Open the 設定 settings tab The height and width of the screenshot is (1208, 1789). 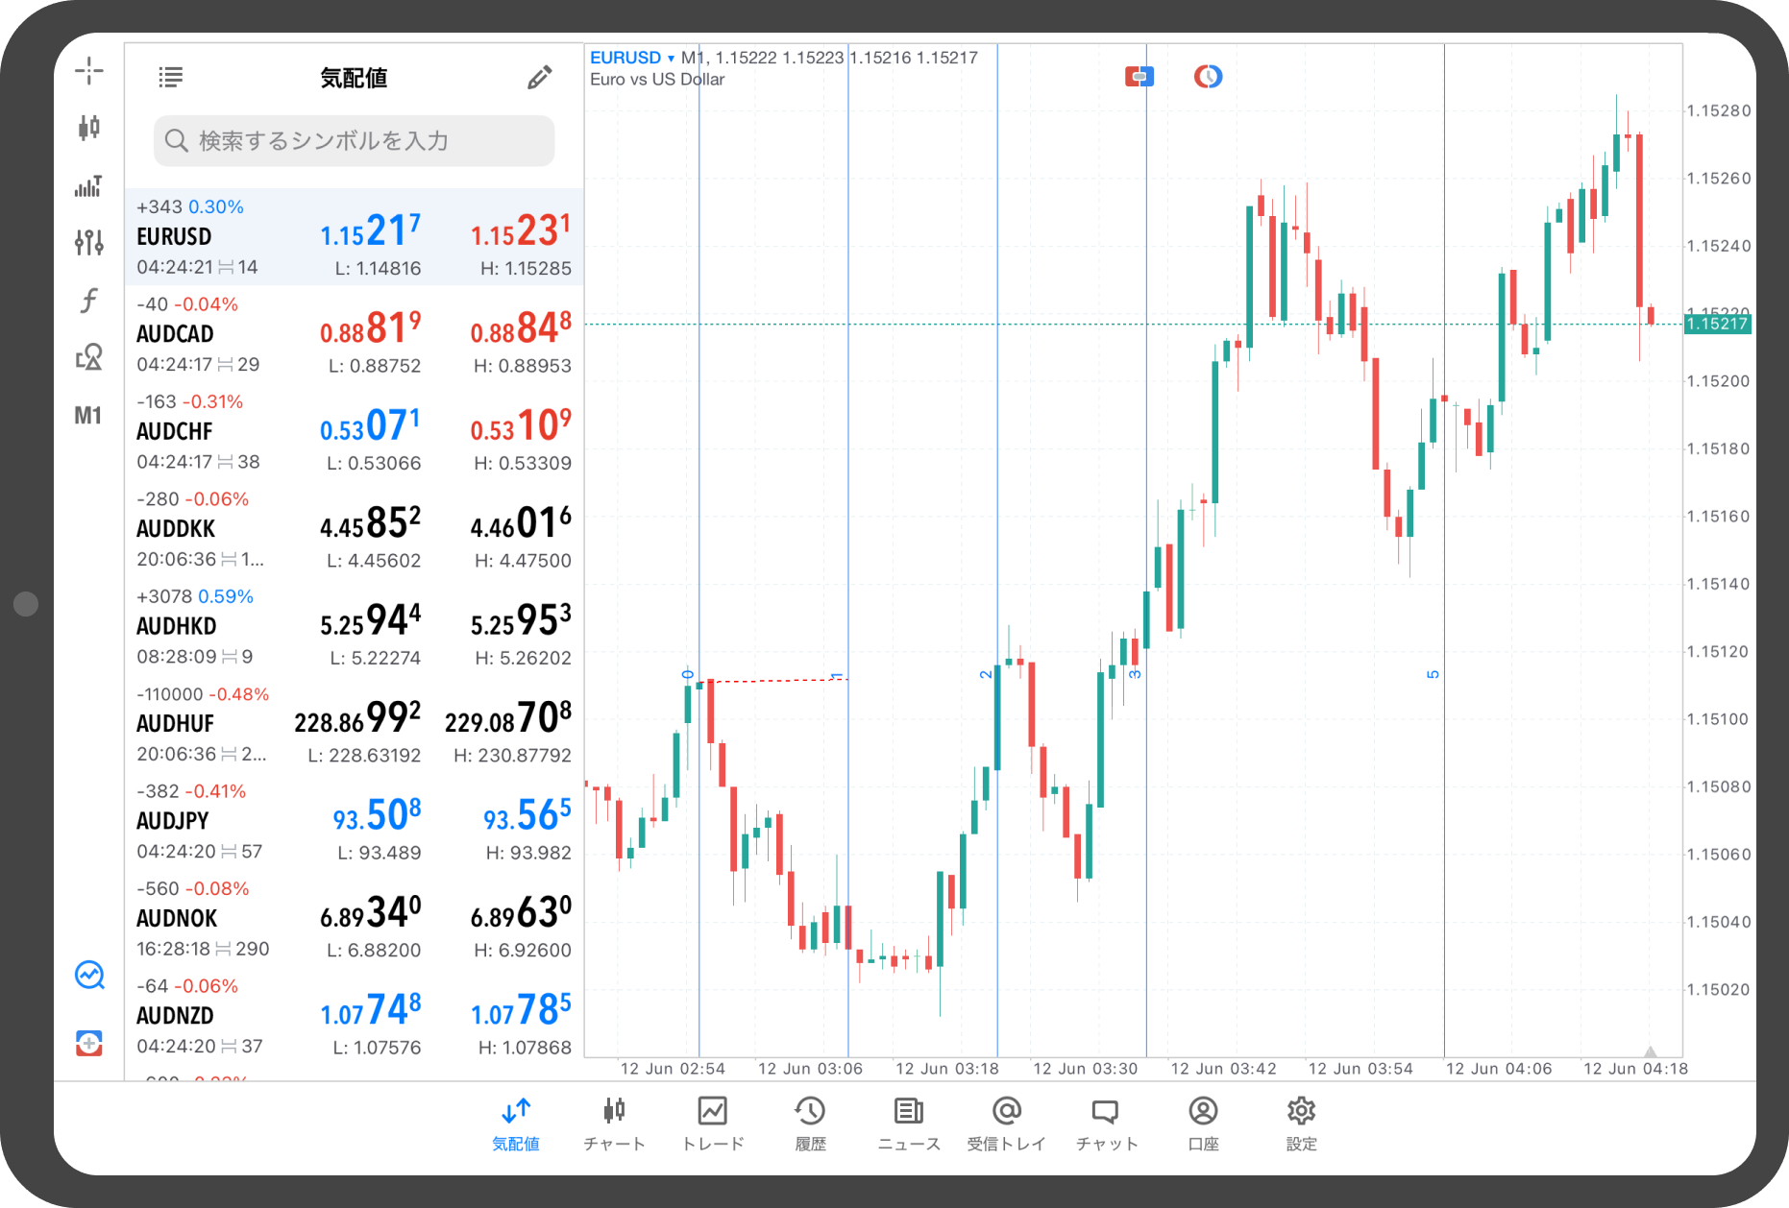click(x=1301, y=1123)
